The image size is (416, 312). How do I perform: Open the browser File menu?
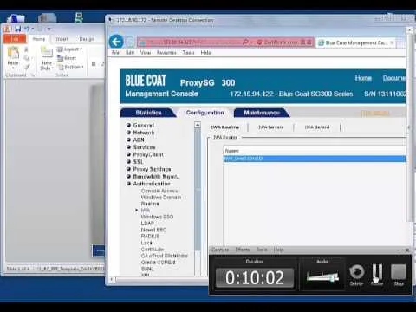tap(115, 53)
